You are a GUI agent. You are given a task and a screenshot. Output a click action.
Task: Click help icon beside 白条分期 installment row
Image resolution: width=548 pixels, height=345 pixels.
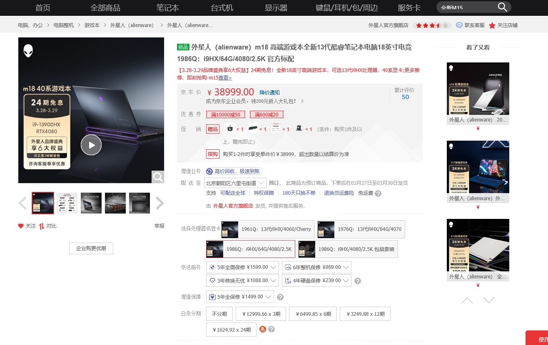272,329
